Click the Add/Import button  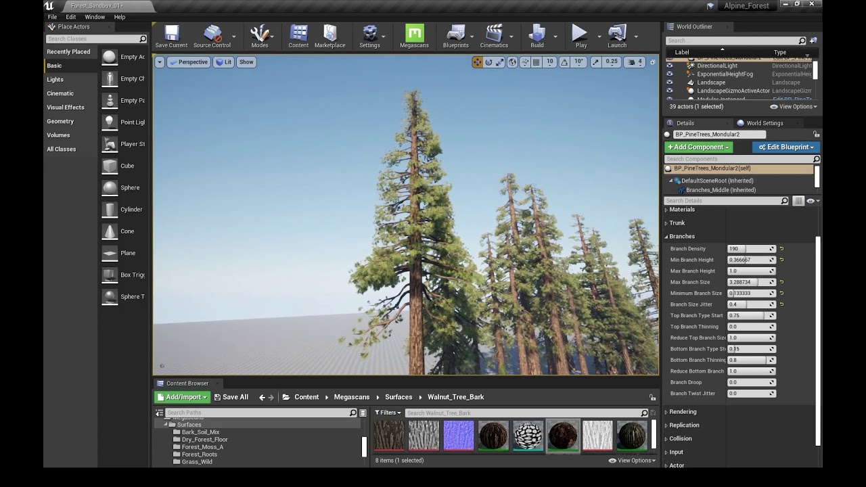(x=182, y=397)
